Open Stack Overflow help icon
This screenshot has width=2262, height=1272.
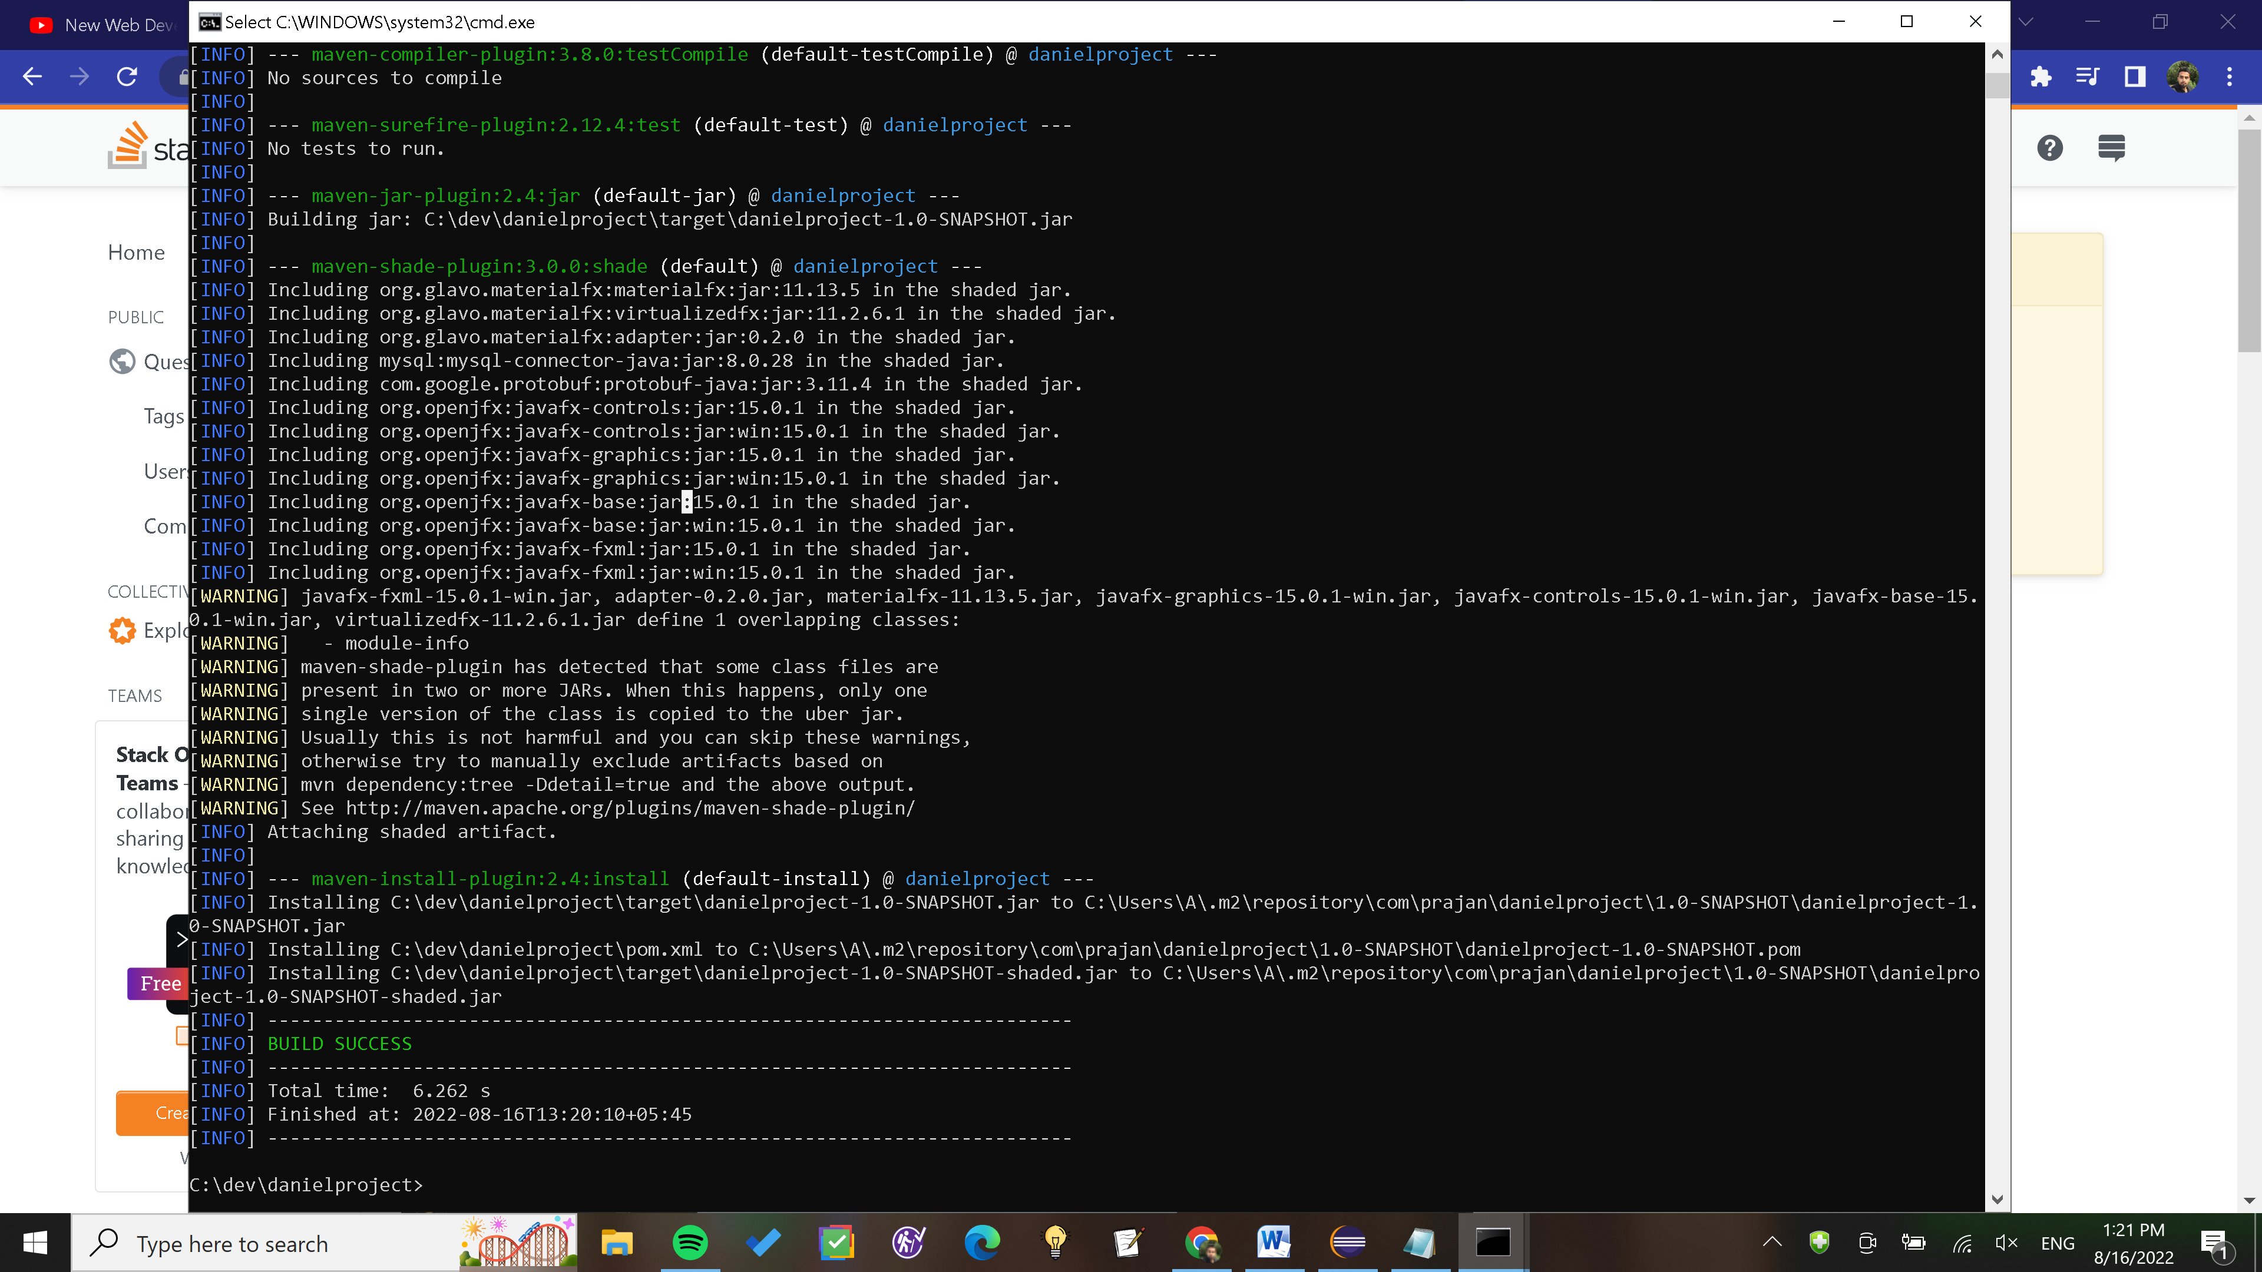tap(2049, 147)
